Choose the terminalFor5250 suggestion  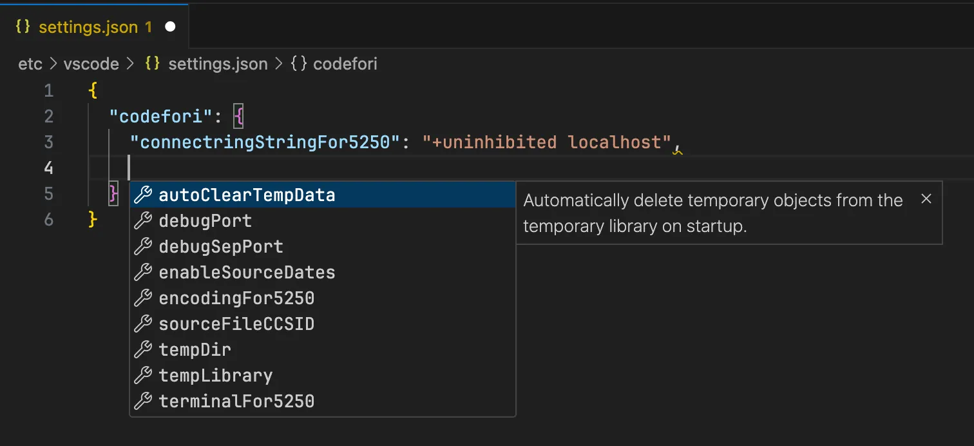point(323,401)
